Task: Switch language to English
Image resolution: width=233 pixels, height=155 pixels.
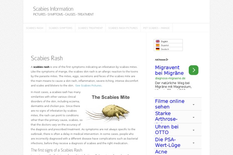Action: (164, 41)
